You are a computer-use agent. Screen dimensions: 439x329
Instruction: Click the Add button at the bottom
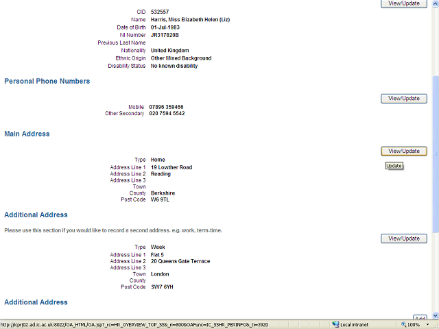(420, 319)
